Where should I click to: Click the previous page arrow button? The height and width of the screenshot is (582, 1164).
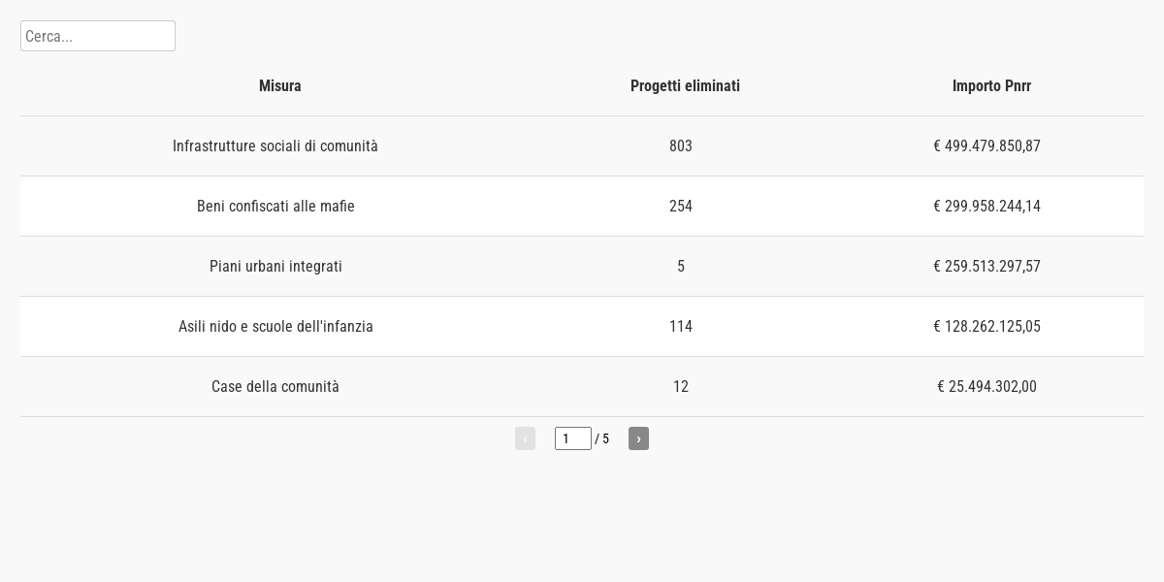tap(525, 438)
